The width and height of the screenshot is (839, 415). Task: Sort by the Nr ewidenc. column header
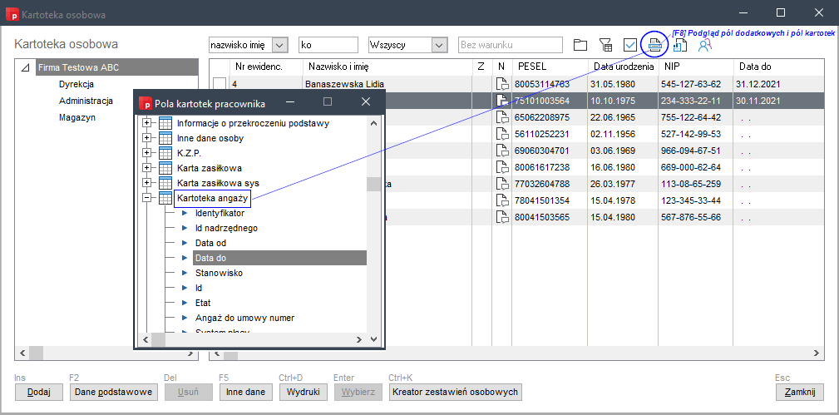(x=266, y=67)
